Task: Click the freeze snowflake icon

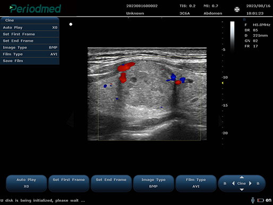Action: tap(237, 10)
